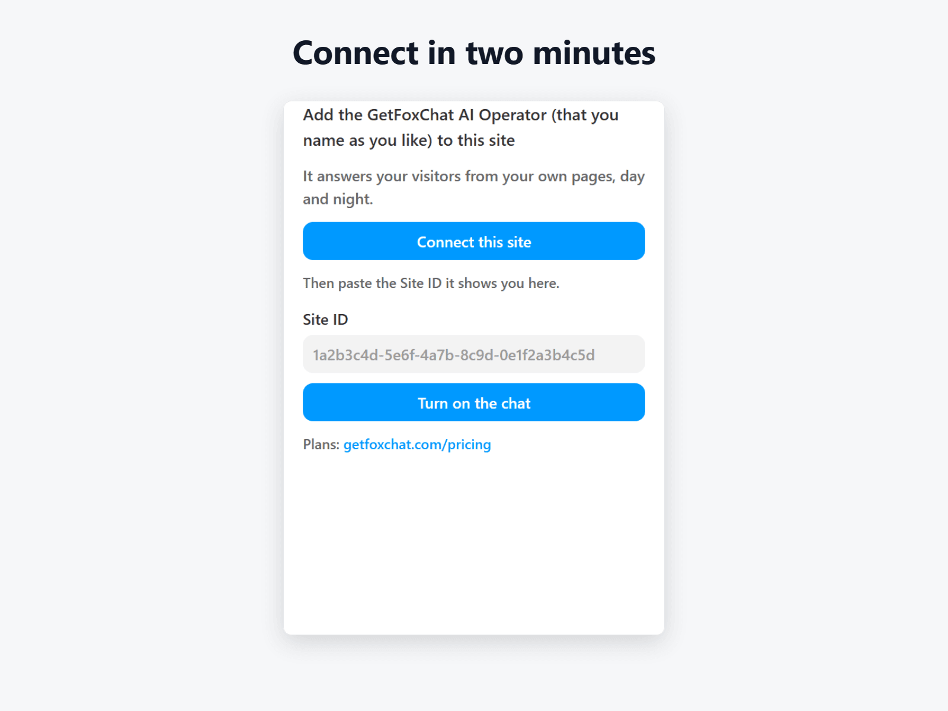This screenshot has height=711, width=948.
Task: Click the word "minutes" in the page heading
Action: (594, 53)
